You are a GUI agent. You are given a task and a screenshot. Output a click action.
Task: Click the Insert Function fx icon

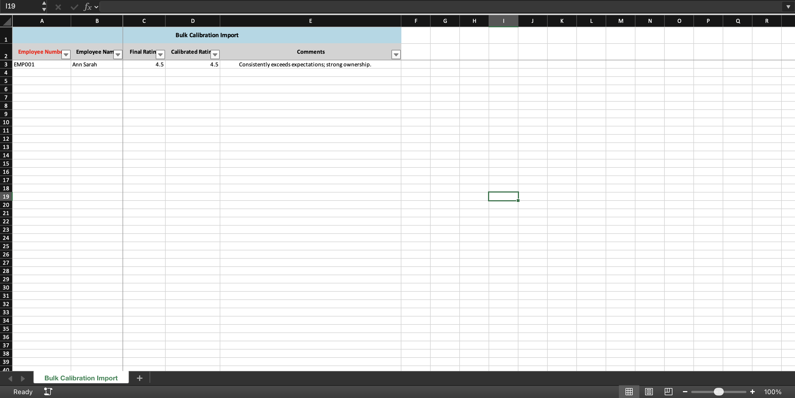point(88,7)
